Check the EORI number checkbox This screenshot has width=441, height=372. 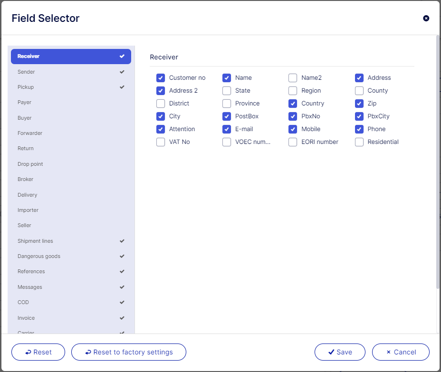click(x=293, y=142)
